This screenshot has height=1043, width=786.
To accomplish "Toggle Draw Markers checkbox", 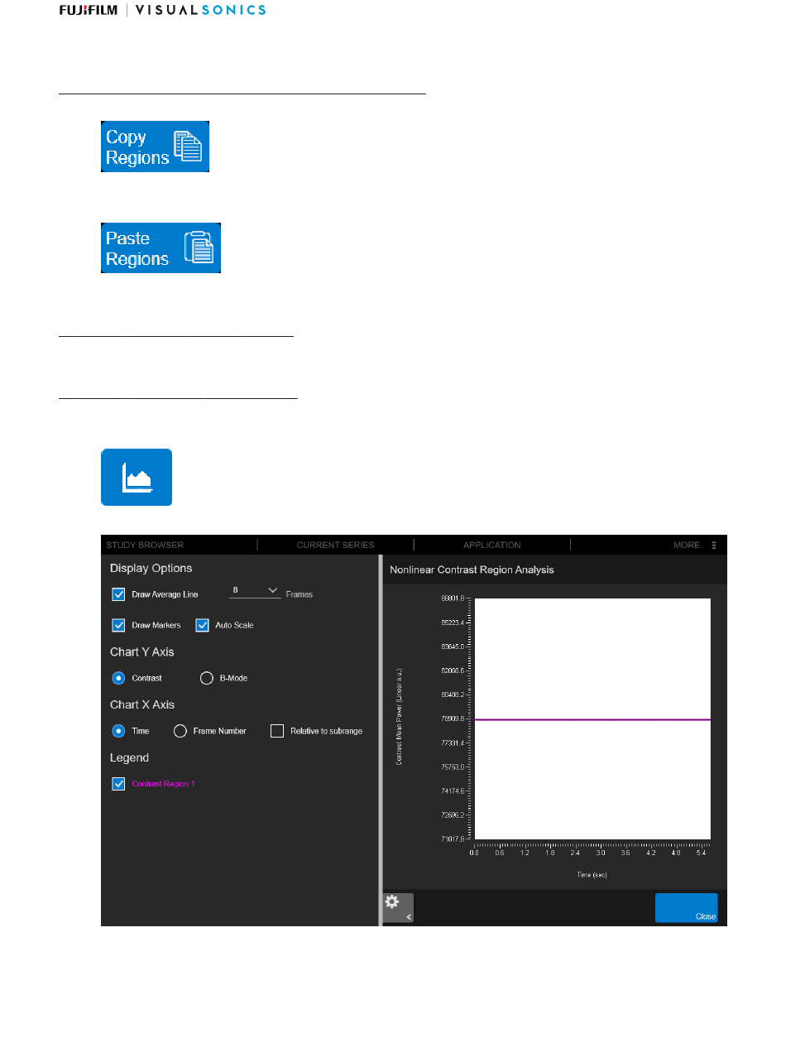I will [118, 625].
